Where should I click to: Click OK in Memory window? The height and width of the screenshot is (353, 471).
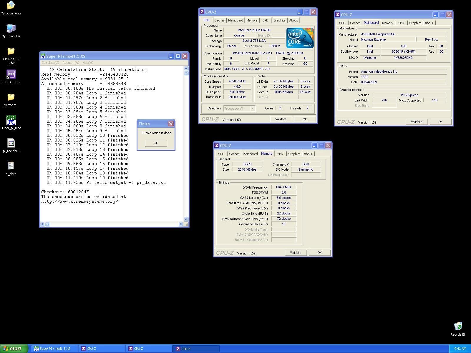319,253
